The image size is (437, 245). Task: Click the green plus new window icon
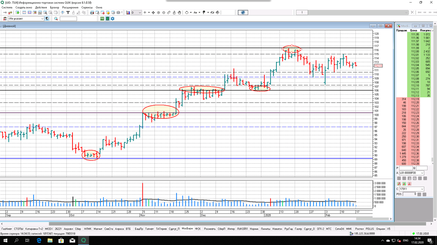17,12
